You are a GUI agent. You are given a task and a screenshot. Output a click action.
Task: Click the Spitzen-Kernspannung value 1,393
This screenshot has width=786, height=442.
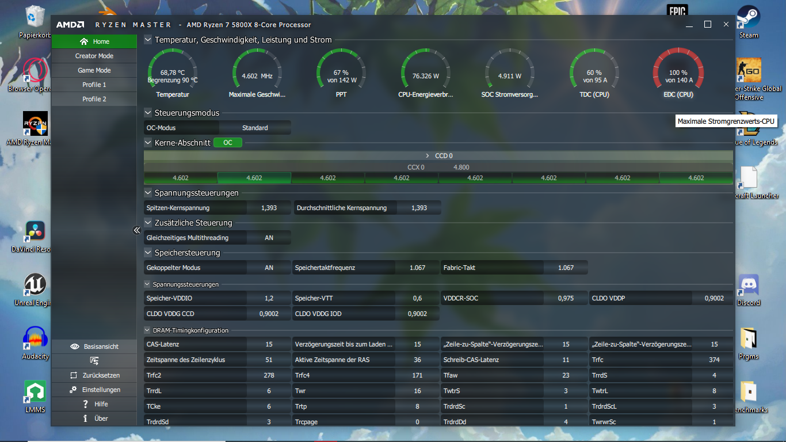coord(269,208)
